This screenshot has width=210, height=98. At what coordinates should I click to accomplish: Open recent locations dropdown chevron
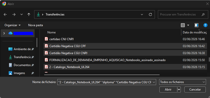(x=21, y=14)
